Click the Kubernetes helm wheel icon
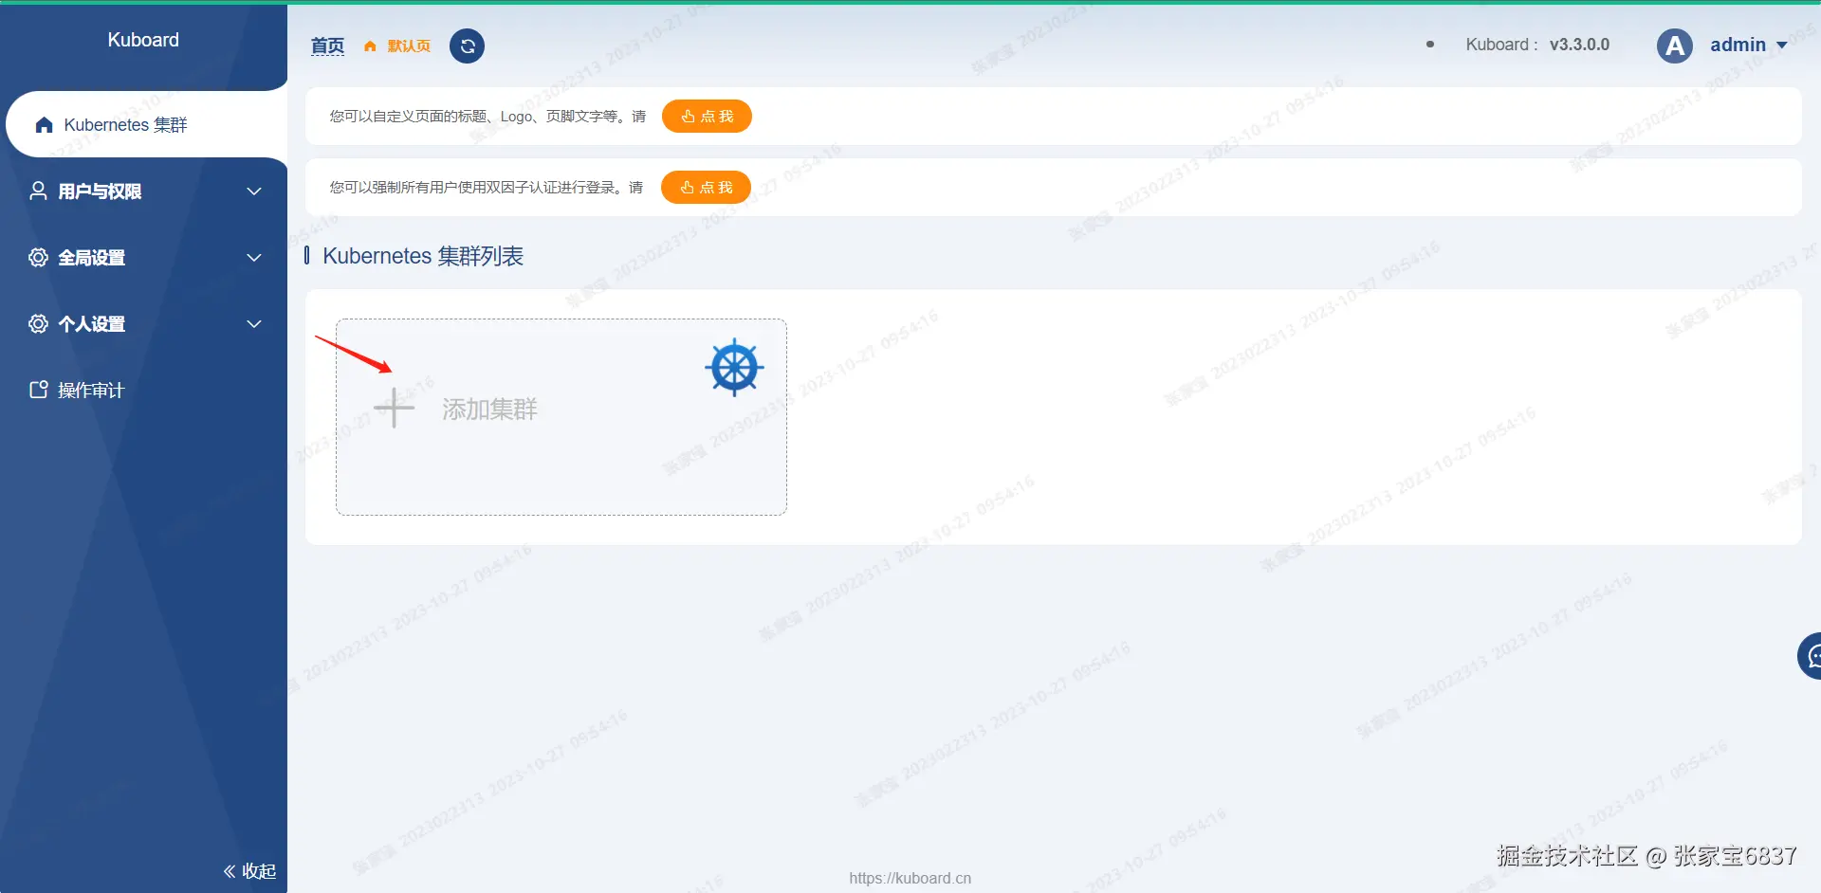Image resolution: width=1821 pixels, height=893 pixels. point(734,368)
